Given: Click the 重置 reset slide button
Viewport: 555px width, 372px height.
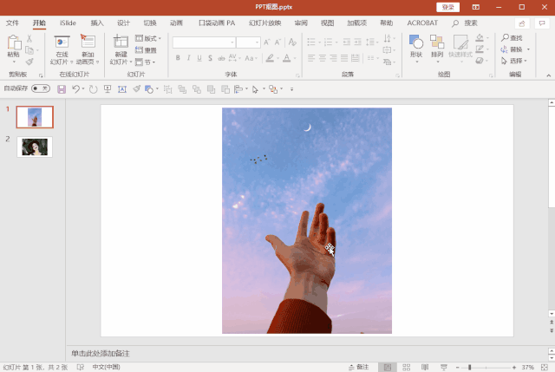Looking at the screenshot, I should coord(146,50).
